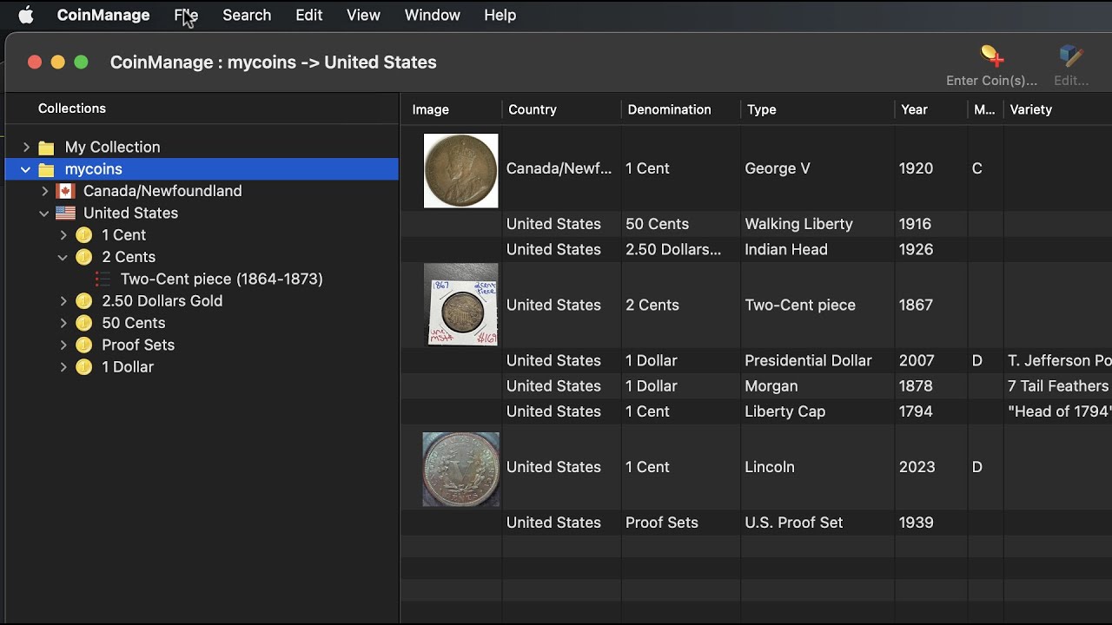Click the coin icon beside Proof Sets
1112x625 pixels.
83,345
